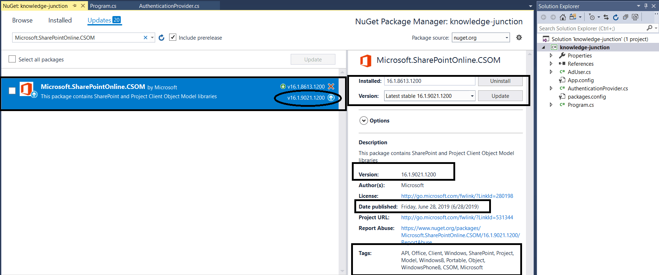This screenshot has height=275, width=659.
Task: Switch views icon in Solution Explorer toolbar
Action: (573, 17)
